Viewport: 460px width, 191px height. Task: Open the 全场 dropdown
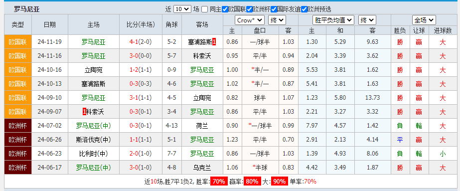pyautogui.click(x=424, y=20)
